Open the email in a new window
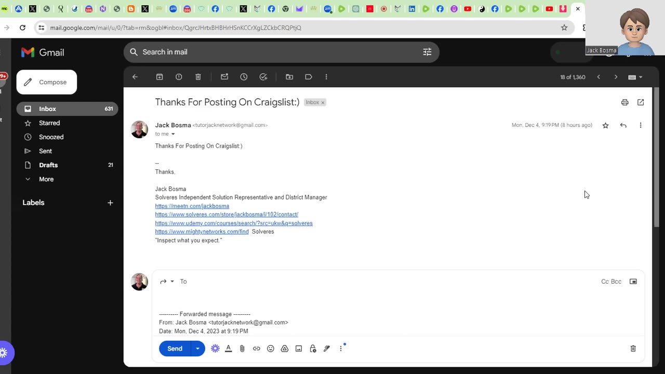665x374 pixels. pos(641,102)
